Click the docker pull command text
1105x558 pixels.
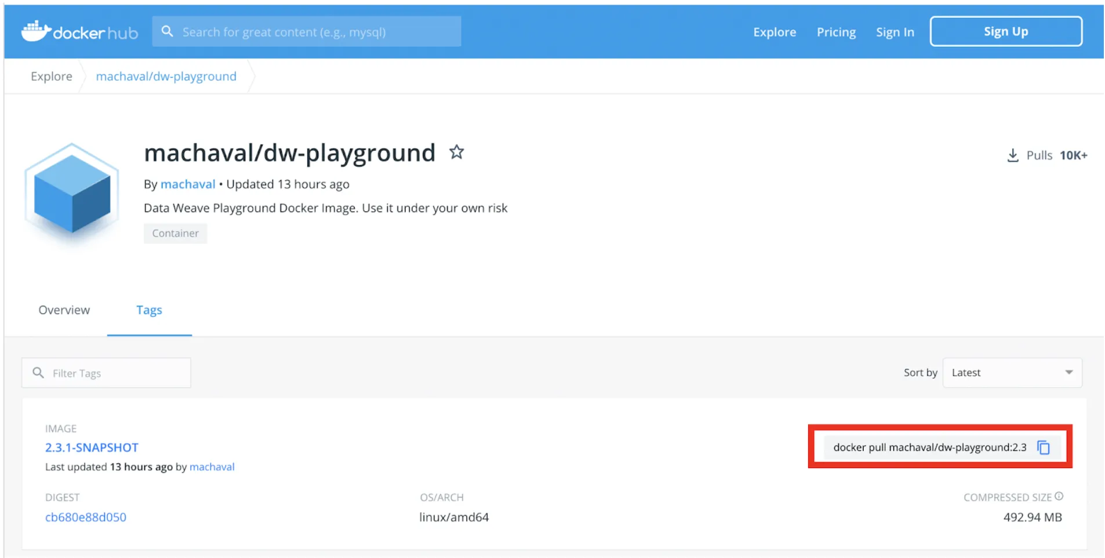pyautogui.click(x=929, y=447)
